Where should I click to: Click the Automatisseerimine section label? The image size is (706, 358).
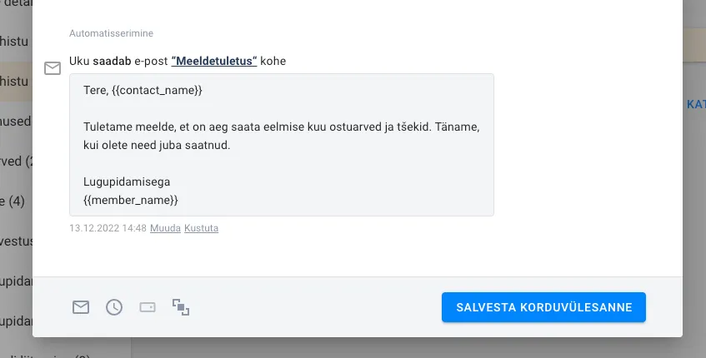(x=111, y=33)
